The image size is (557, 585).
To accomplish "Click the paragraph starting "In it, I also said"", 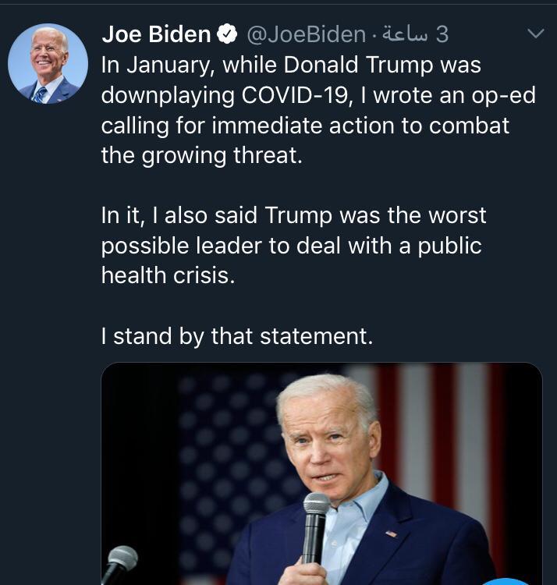I will pyautogui.click(x=293, y=245).
